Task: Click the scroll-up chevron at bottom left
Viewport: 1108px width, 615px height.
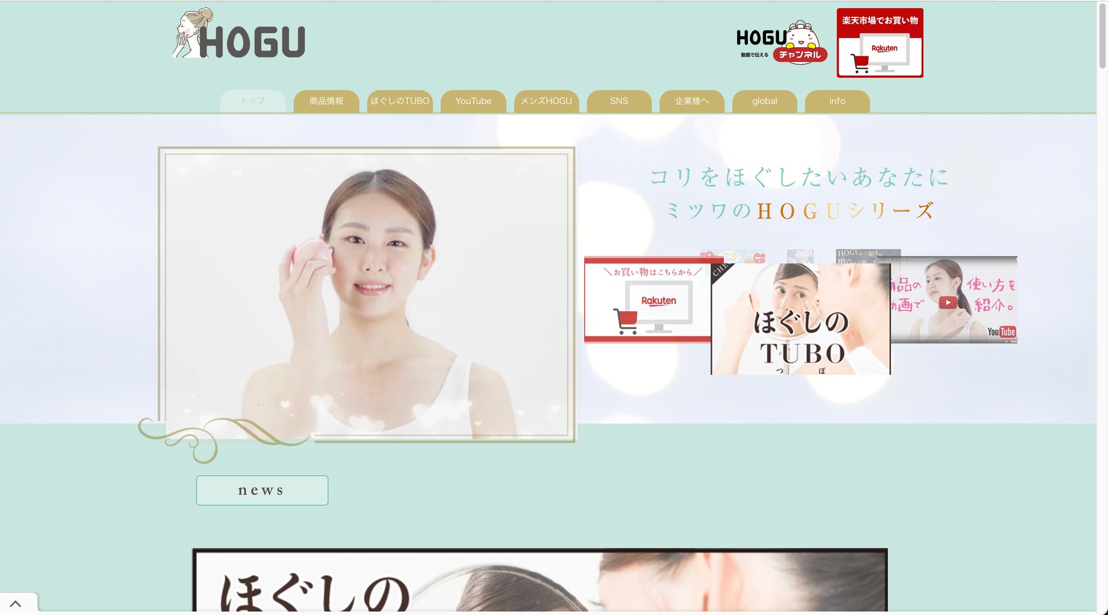Action: 16,604
